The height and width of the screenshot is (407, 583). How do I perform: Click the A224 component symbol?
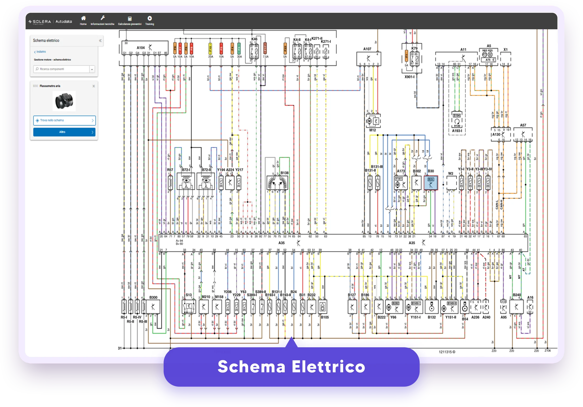(230, 183)
